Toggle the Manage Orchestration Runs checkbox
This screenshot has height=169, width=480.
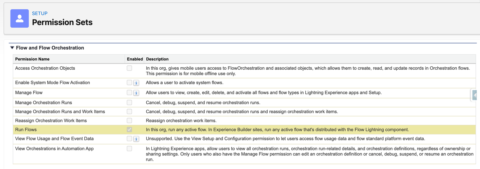coord(129,103)
